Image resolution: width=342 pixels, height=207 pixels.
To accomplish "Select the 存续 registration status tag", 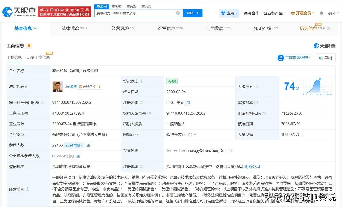I will click(172, 81).
